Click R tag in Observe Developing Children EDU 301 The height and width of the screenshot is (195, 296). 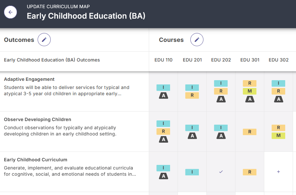click(x=250, y=132)
